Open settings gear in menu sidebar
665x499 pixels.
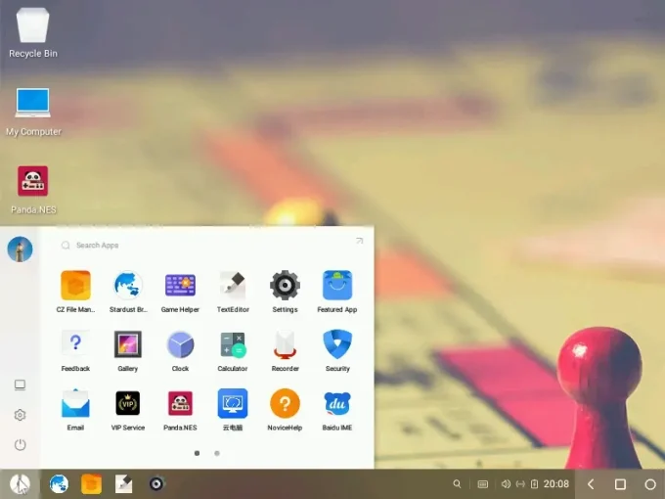(x=20, y=415)
